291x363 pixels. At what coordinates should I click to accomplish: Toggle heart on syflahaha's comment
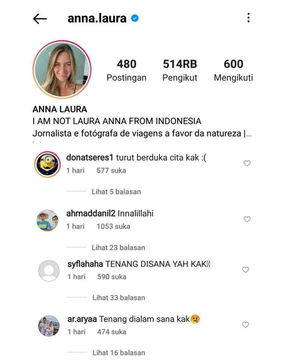click(x=246, y=270)
